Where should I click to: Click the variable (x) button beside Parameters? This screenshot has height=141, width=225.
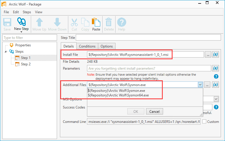215,68
